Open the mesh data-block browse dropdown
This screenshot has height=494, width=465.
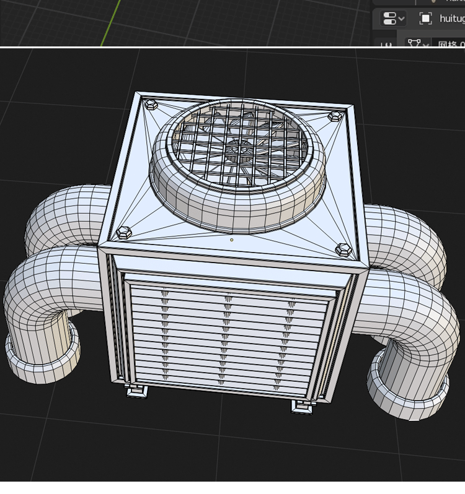(x=417, y=44)
